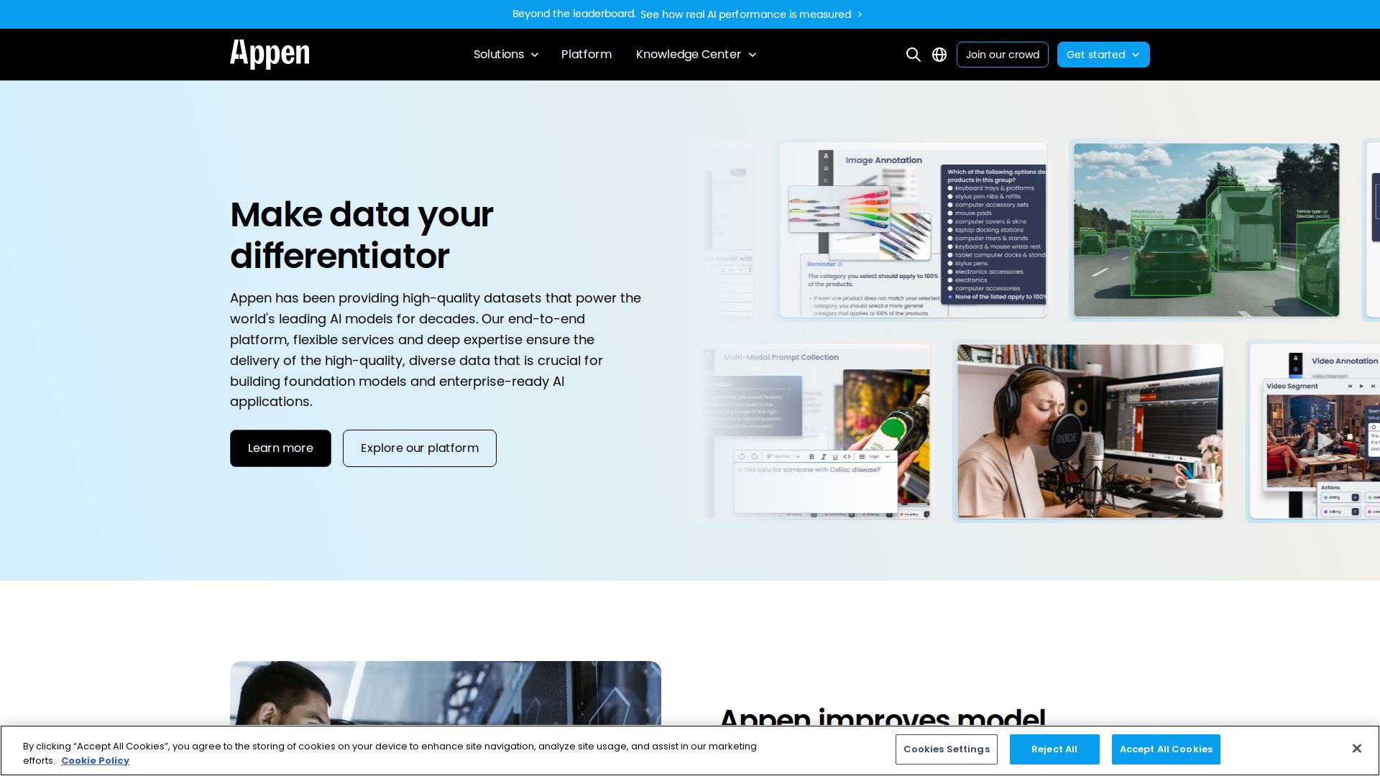The width and height of the screenshot is (1380, 776).
Task: Open the Get started dropdown
Action: pos(1103,55)
